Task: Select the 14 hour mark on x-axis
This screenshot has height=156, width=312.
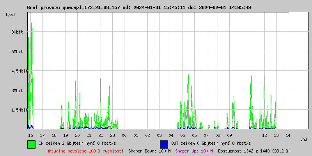Action: point(288,135)
